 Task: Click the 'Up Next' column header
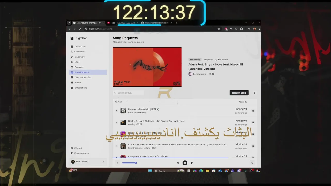coord(118,102)
